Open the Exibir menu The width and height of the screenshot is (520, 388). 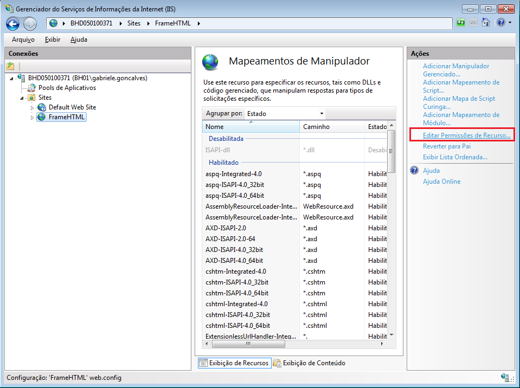53,40
